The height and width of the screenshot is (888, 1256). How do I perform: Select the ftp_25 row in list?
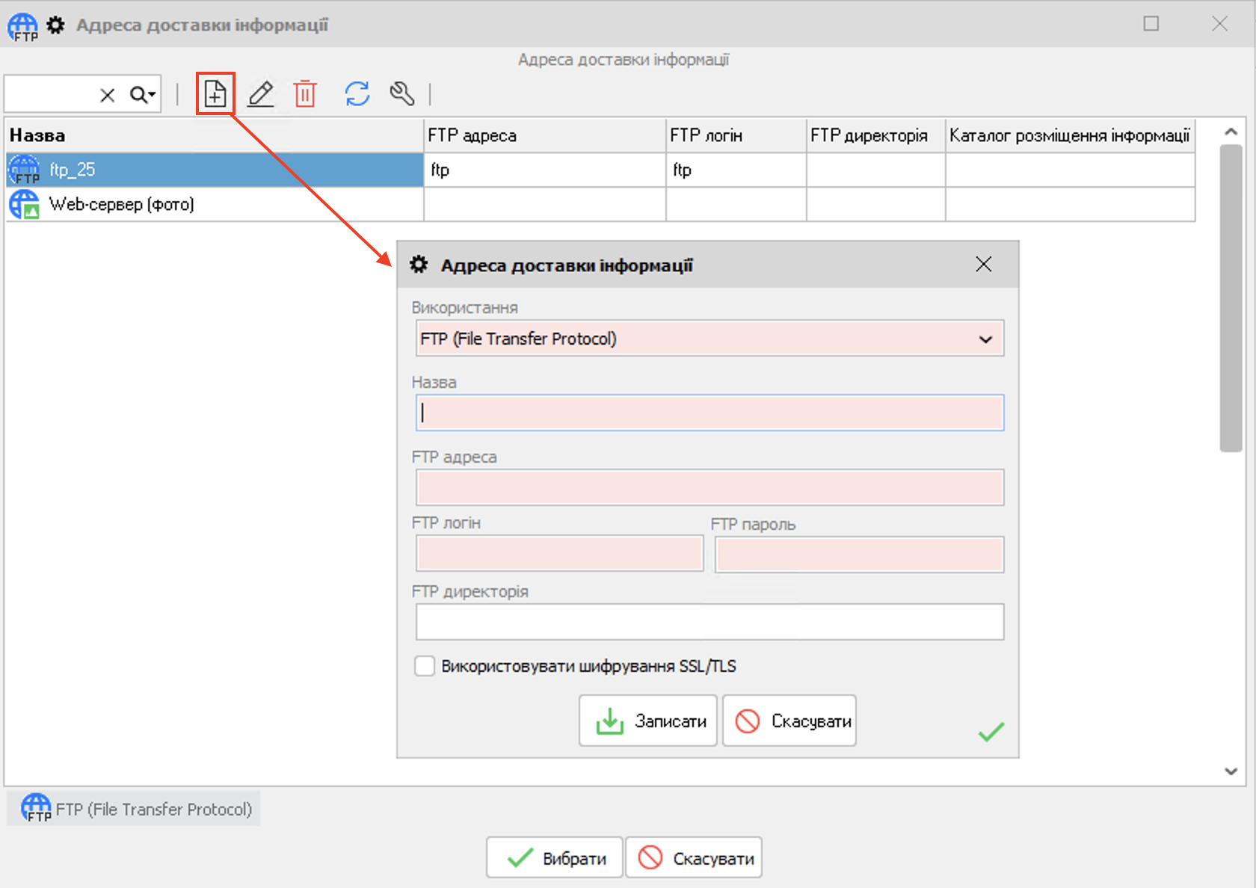point(214,170)
